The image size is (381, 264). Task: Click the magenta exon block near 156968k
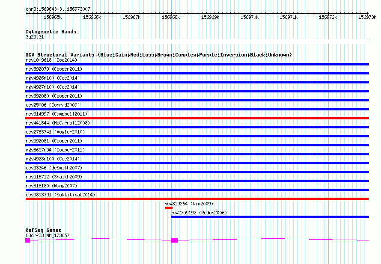[x=174, y=240]
